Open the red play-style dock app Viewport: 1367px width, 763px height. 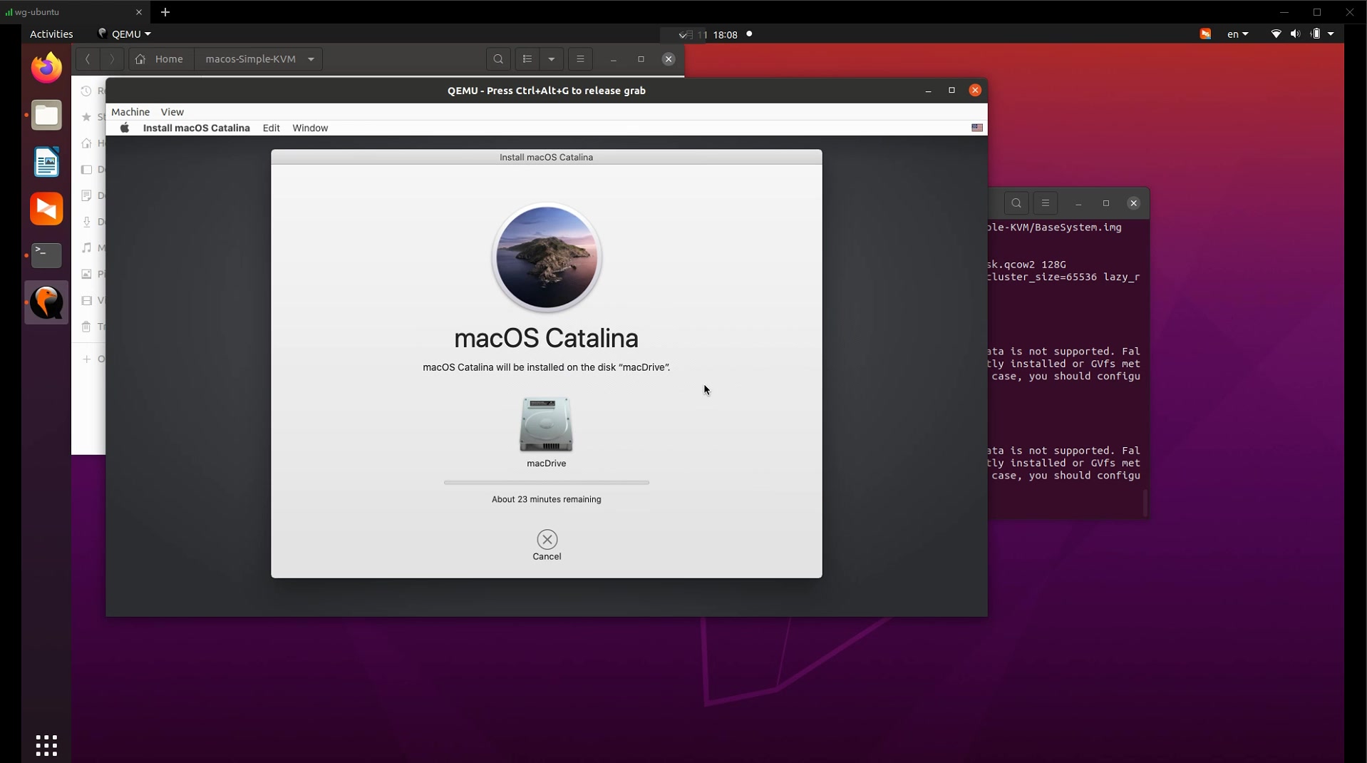[x=46, y=209]
